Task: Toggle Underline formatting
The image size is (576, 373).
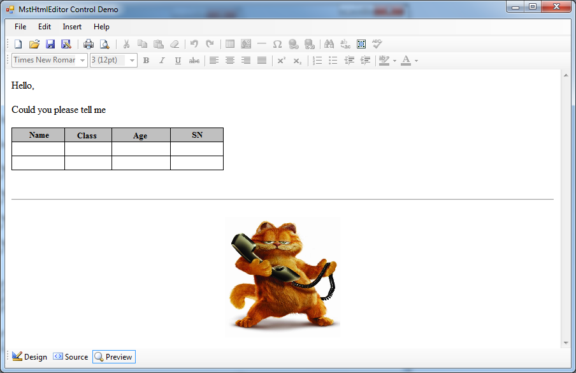Action: 178,61
